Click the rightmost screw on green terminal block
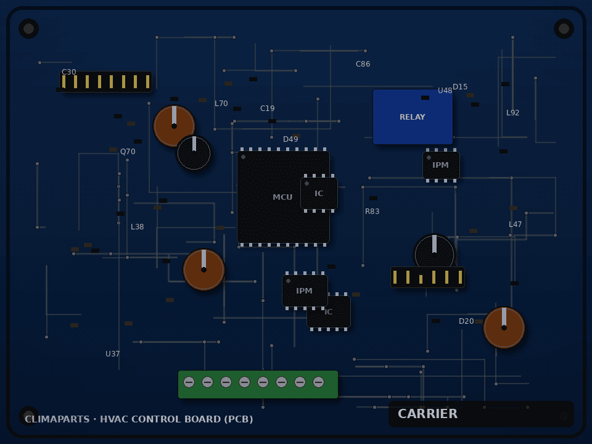This screenshot has height=444, width=592. [x=319, y=382]
